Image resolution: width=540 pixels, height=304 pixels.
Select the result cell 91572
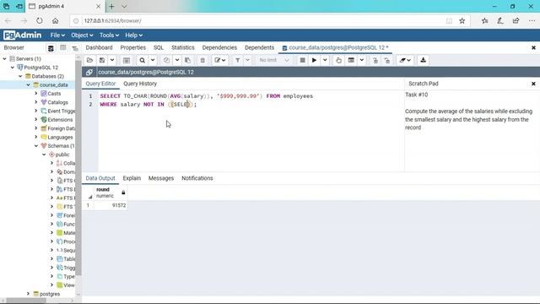click(111, 205)
